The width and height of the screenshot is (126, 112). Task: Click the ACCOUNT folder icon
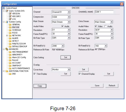tap(10, 63)
